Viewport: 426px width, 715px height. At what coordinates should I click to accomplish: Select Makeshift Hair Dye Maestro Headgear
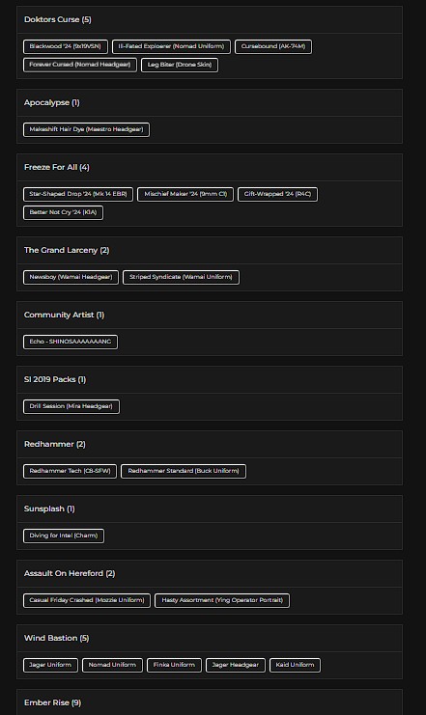click(x=86, y=129)
